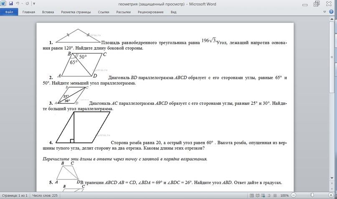Switch to the Вид ribbon tab
This screenshot has width=337, height=199.
point(173,12)
